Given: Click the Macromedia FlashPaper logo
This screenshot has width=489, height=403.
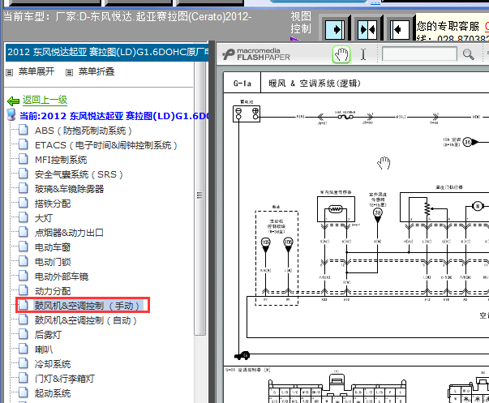Looking at the screenshot, I should (256, 54).
